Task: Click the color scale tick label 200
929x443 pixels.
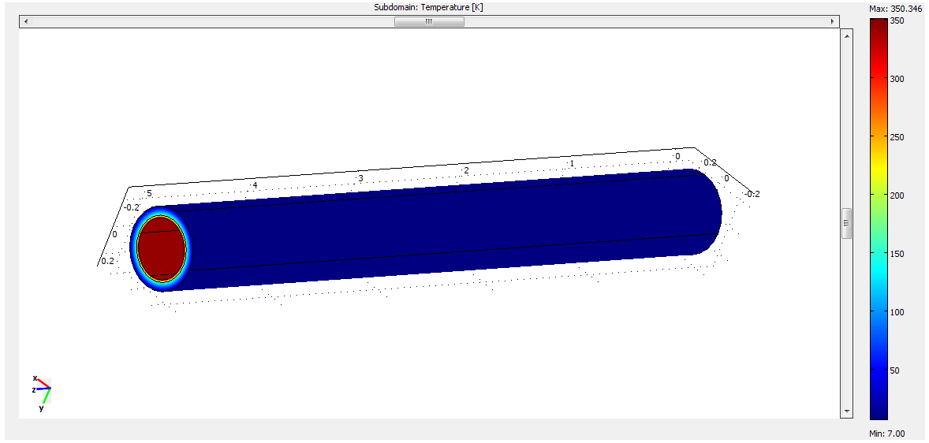Action: (897, 195)
